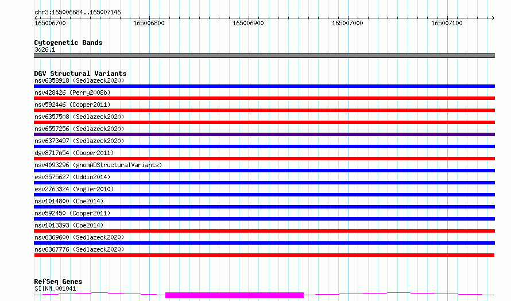Click the magenta SI exon block
511x301 pixels.
235,295
